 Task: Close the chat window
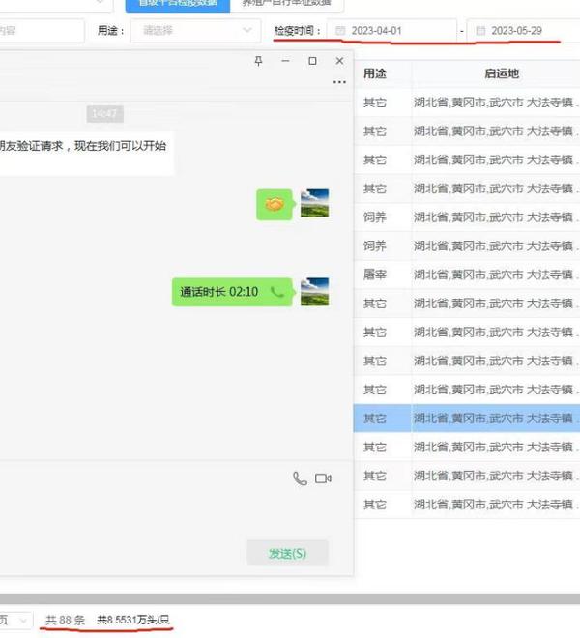coord(339,61)
